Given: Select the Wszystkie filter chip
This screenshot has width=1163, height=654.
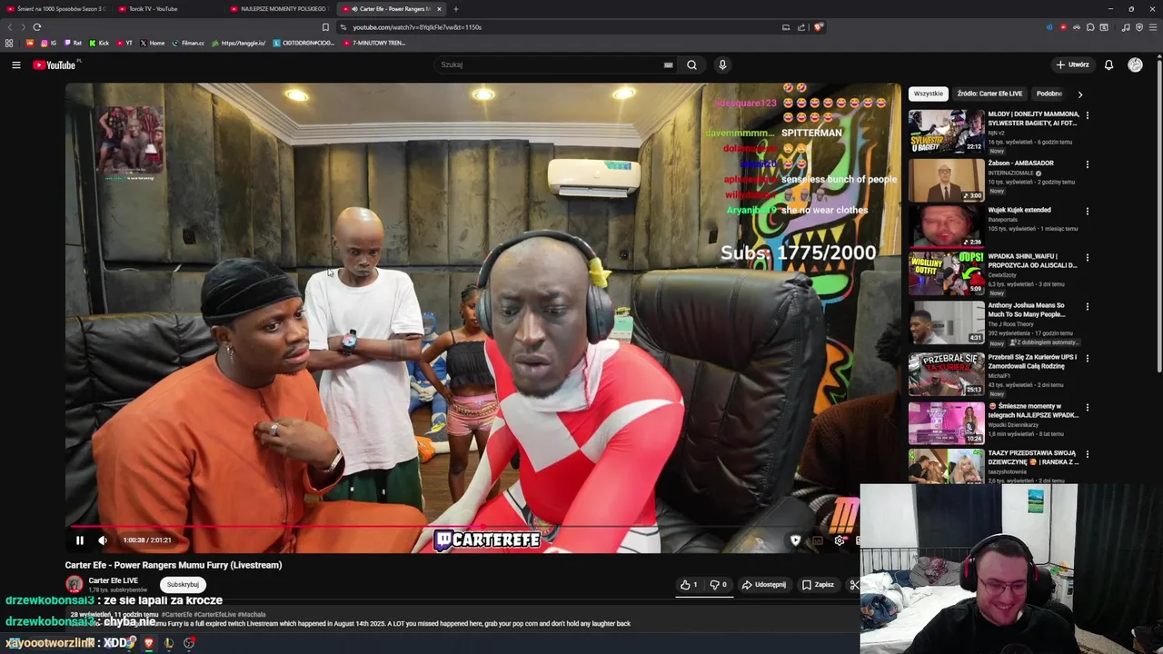Looking at the screenshot, I should point(929,94).
